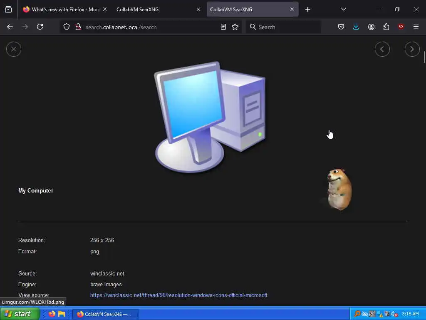Go back one page in Firefox
The height and width of the screenshot is (320, 426).
point(10,27)
